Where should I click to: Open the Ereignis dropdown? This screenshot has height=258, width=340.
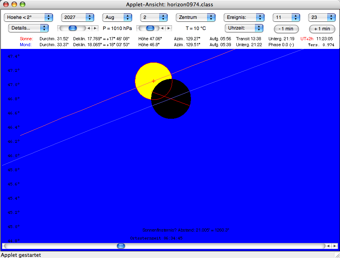pos(244,17)
